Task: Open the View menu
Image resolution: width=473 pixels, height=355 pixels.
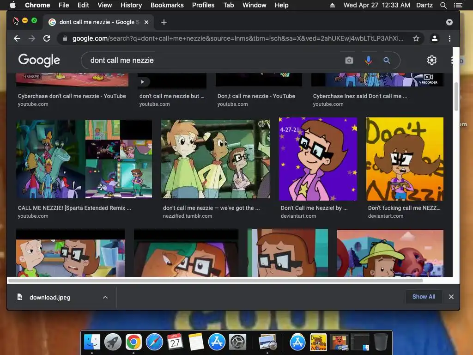Action: coord(105,5)
